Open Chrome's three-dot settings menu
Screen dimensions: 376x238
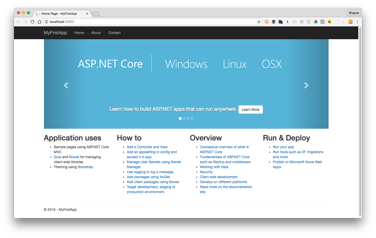358,22
